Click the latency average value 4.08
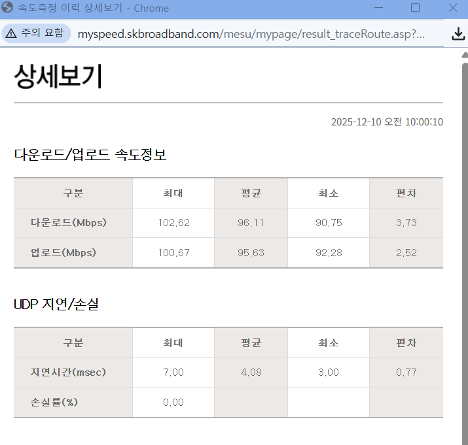Viewport: 468px width, 445px height. (x=251, y=372)
